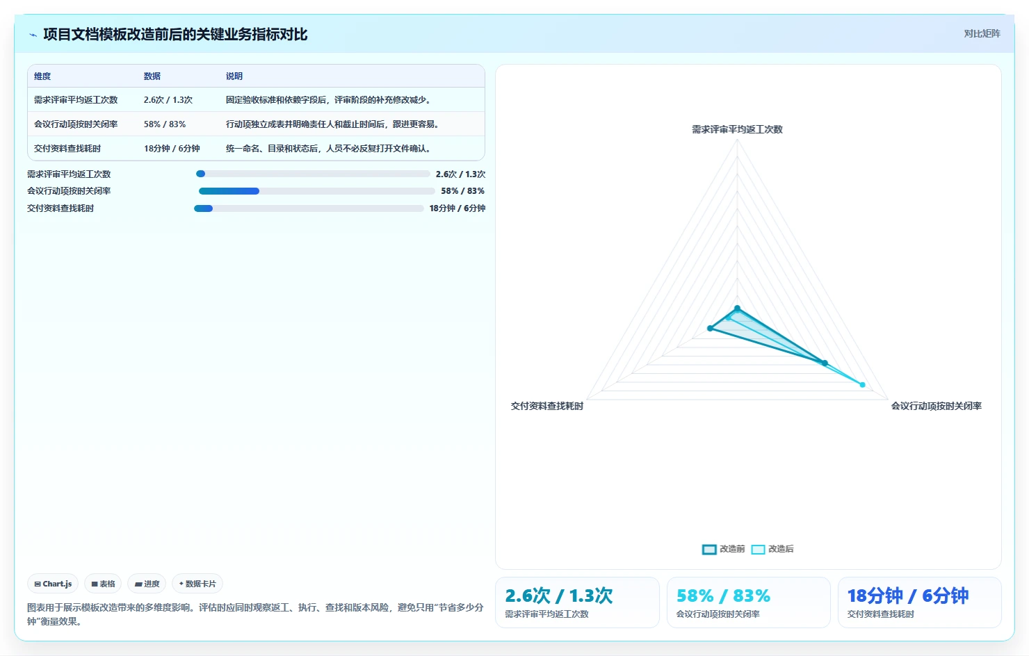Click radar axis label 交付资料查找耗时

pos(547,406)
